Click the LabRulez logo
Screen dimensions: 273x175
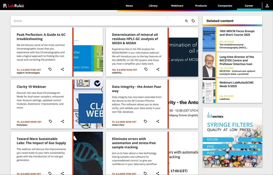click(14, 6)
